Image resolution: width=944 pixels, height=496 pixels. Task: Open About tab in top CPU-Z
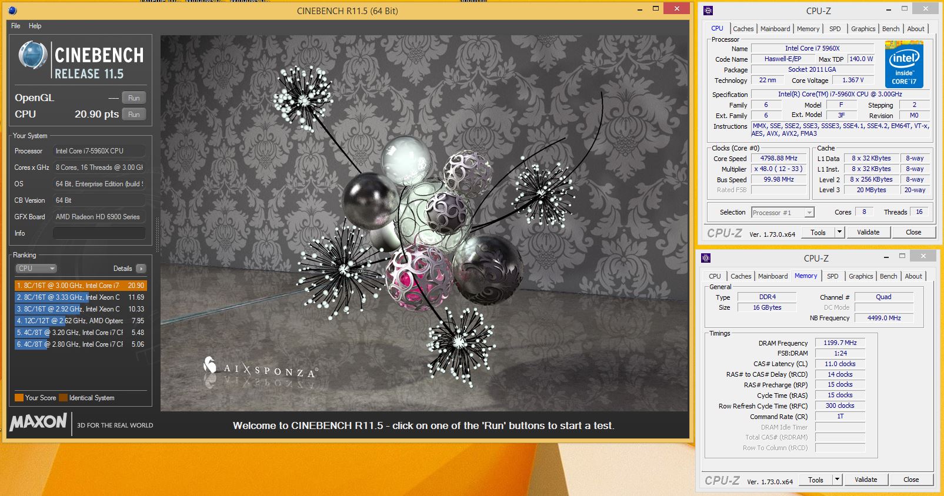pyautogui.click(x=916, y=29)
